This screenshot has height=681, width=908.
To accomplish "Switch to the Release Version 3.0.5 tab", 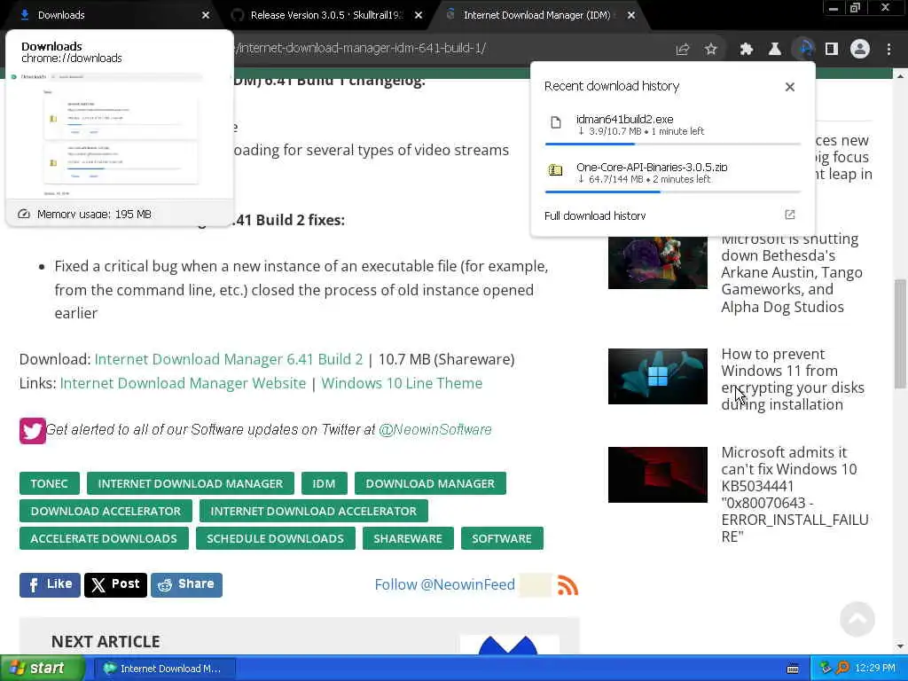I will [326, 15].
